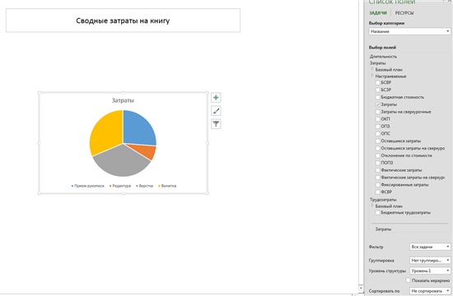The width and height of the screenshot is (453, 296).
Task: Tick the ФСВР checkbox
Action: 377,192
